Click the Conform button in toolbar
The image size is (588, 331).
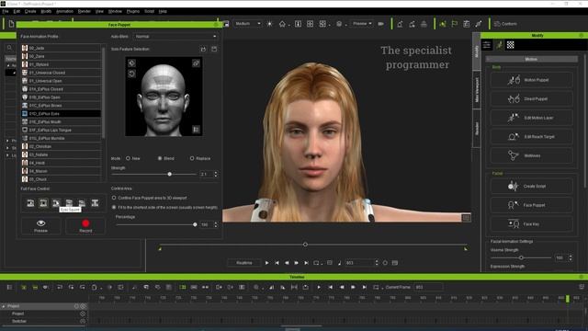pos(505,24)
